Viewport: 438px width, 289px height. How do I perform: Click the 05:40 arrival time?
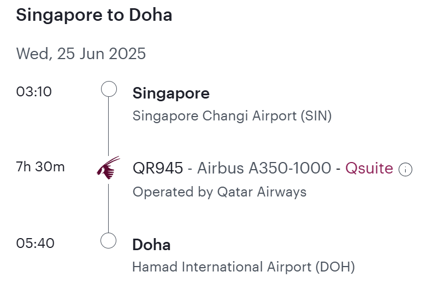pyautogui.click(x=35, y=244)
